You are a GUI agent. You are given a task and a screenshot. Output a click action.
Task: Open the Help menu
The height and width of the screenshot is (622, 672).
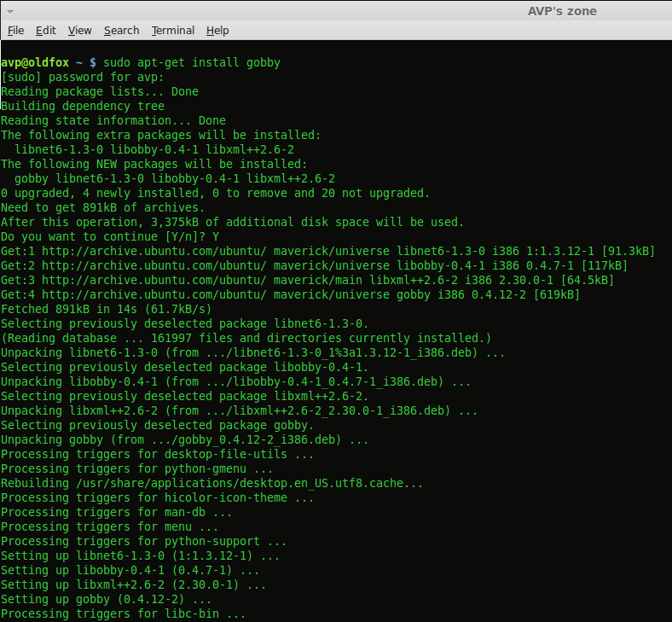pyautogui.click(x=217, y=31)
